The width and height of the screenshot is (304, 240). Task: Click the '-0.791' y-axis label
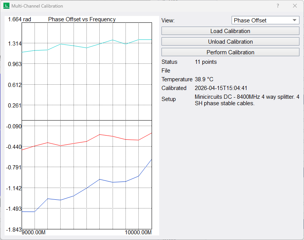pyautogui.click(x=14, y=167)
